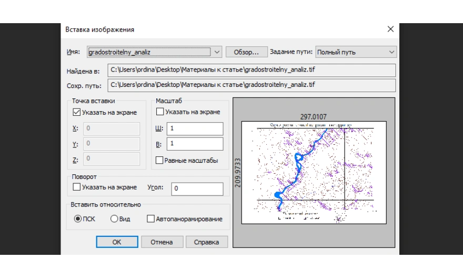Enable the Автопанорамирование checkbox
Image resolution: width=463 pixels, height=278 pixels.
tap(150, 219)
